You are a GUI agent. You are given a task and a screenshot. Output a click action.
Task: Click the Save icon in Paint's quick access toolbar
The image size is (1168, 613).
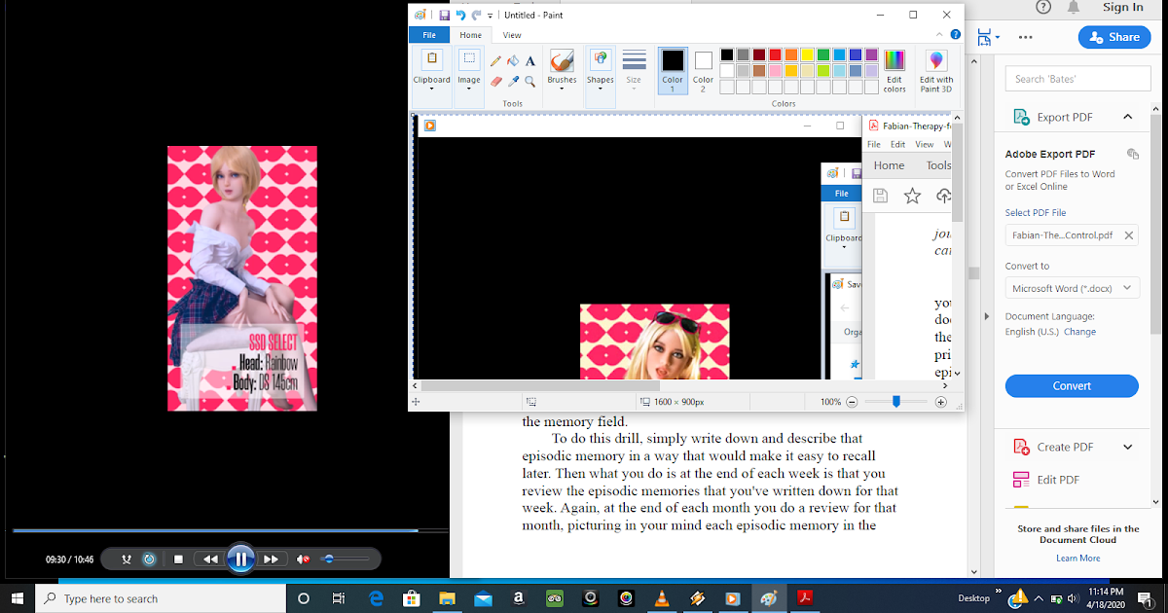(x=444, y=16)
